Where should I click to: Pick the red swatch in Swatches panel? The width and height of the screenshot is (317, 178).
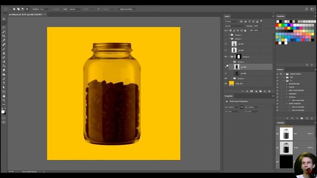[x=277, y=25]
